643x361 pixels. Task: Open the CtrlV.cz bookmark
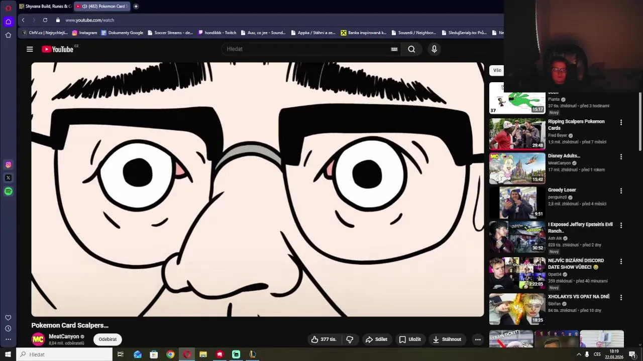tap(45, 33)
